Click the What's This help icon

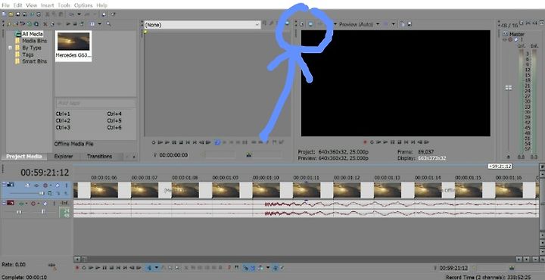pos(114,14)
